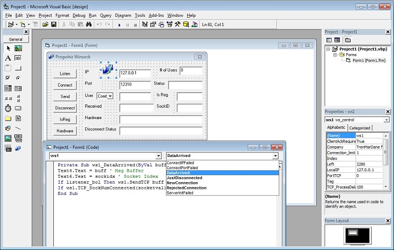Click the IsReg button on the form
This screenshot has height=250, width=394.
(65, 120)
